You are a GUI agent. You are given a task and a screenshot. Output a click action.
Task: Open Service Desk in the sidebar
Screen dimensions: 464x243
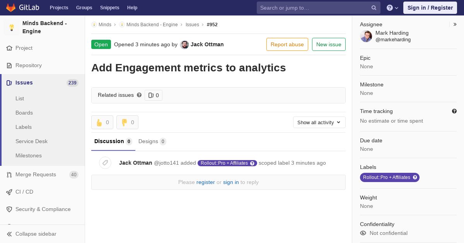pos(31,142)
